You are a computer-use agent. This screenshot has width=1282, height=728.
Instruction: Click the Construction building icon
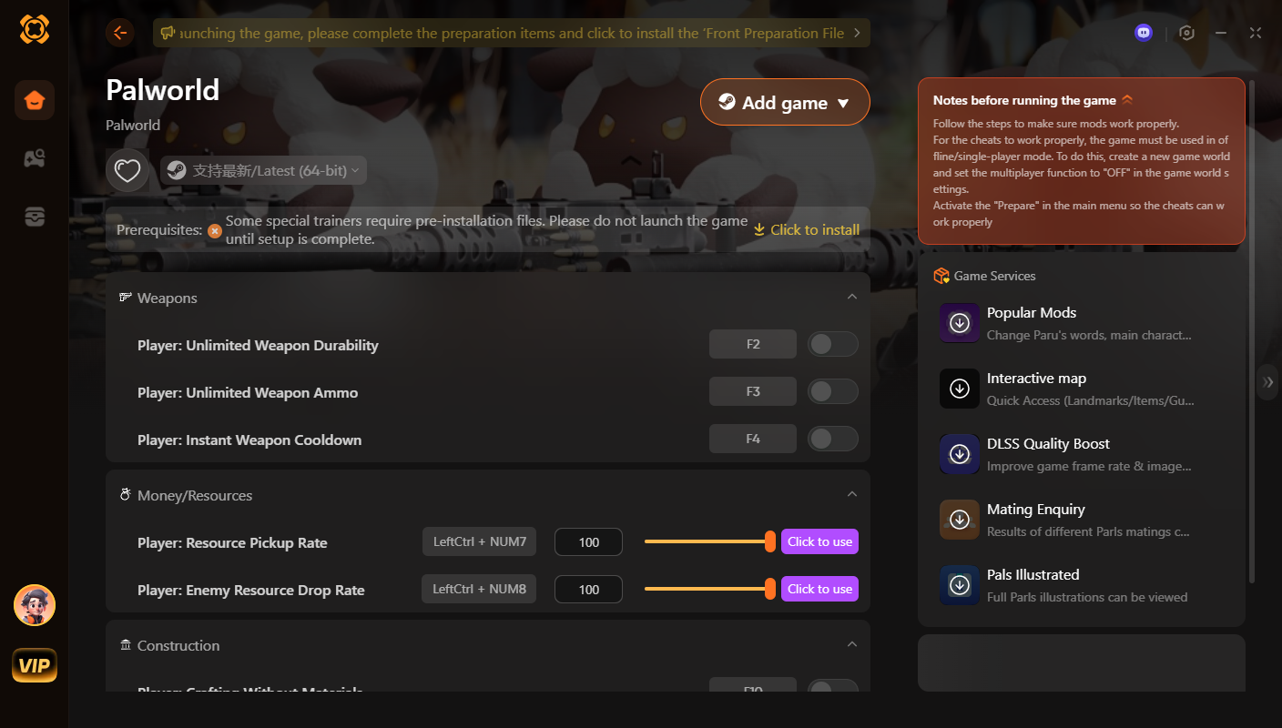126,645
